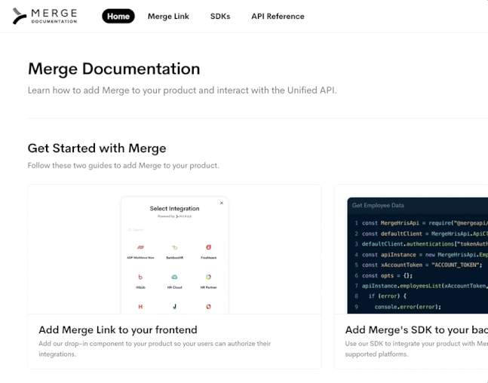
Task: Click code line 'console.error(error);'
Action: click(x=408, y=307)
